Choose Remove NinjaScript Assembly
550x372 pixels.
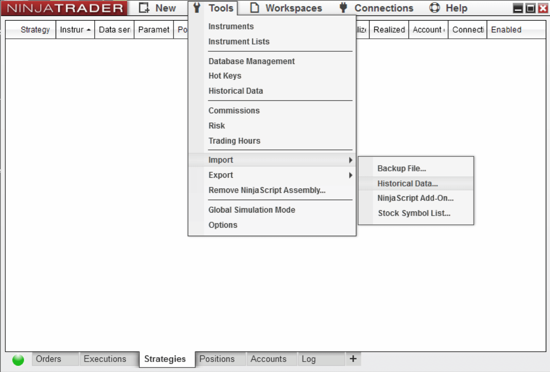[267, 190]
